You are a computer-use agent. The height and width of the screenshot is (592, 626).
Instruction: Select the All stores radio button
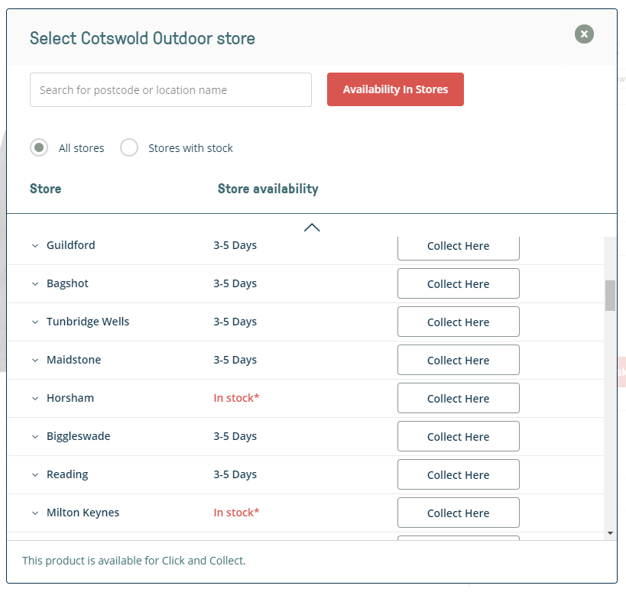tap(39, 147)
